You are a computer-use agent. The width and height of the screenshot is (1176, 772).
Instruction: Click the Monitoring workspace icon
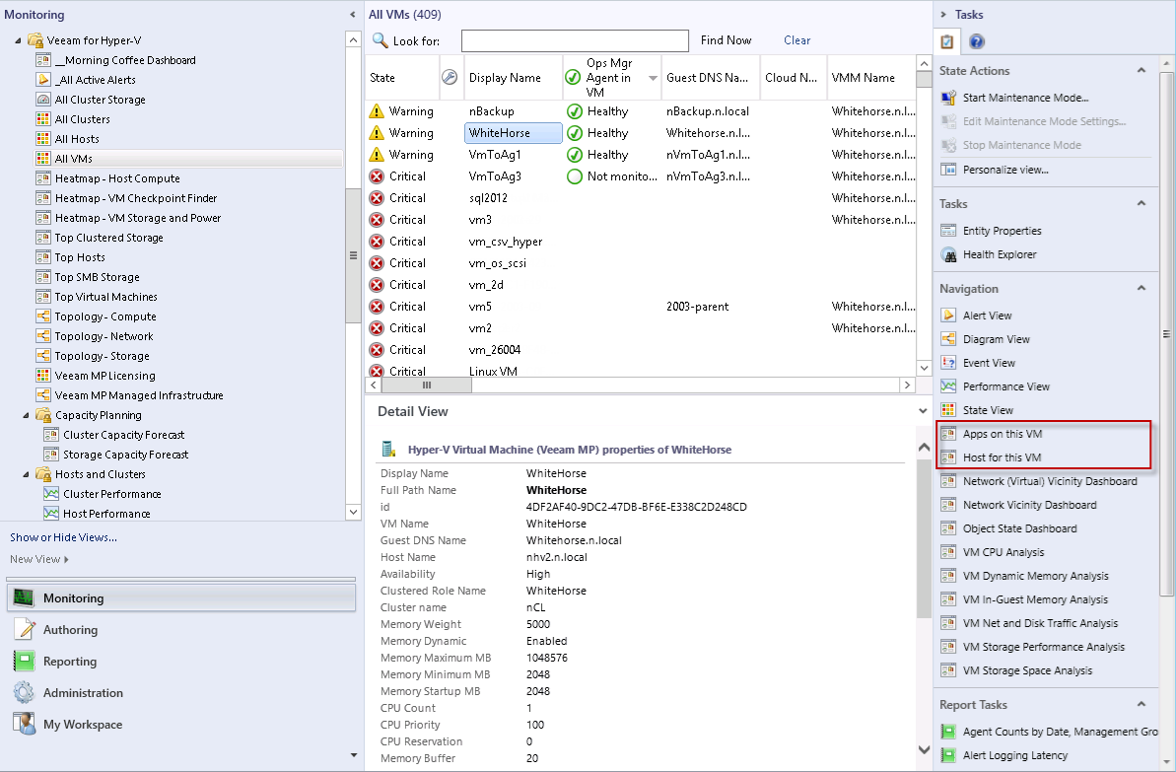pos(24,597)
